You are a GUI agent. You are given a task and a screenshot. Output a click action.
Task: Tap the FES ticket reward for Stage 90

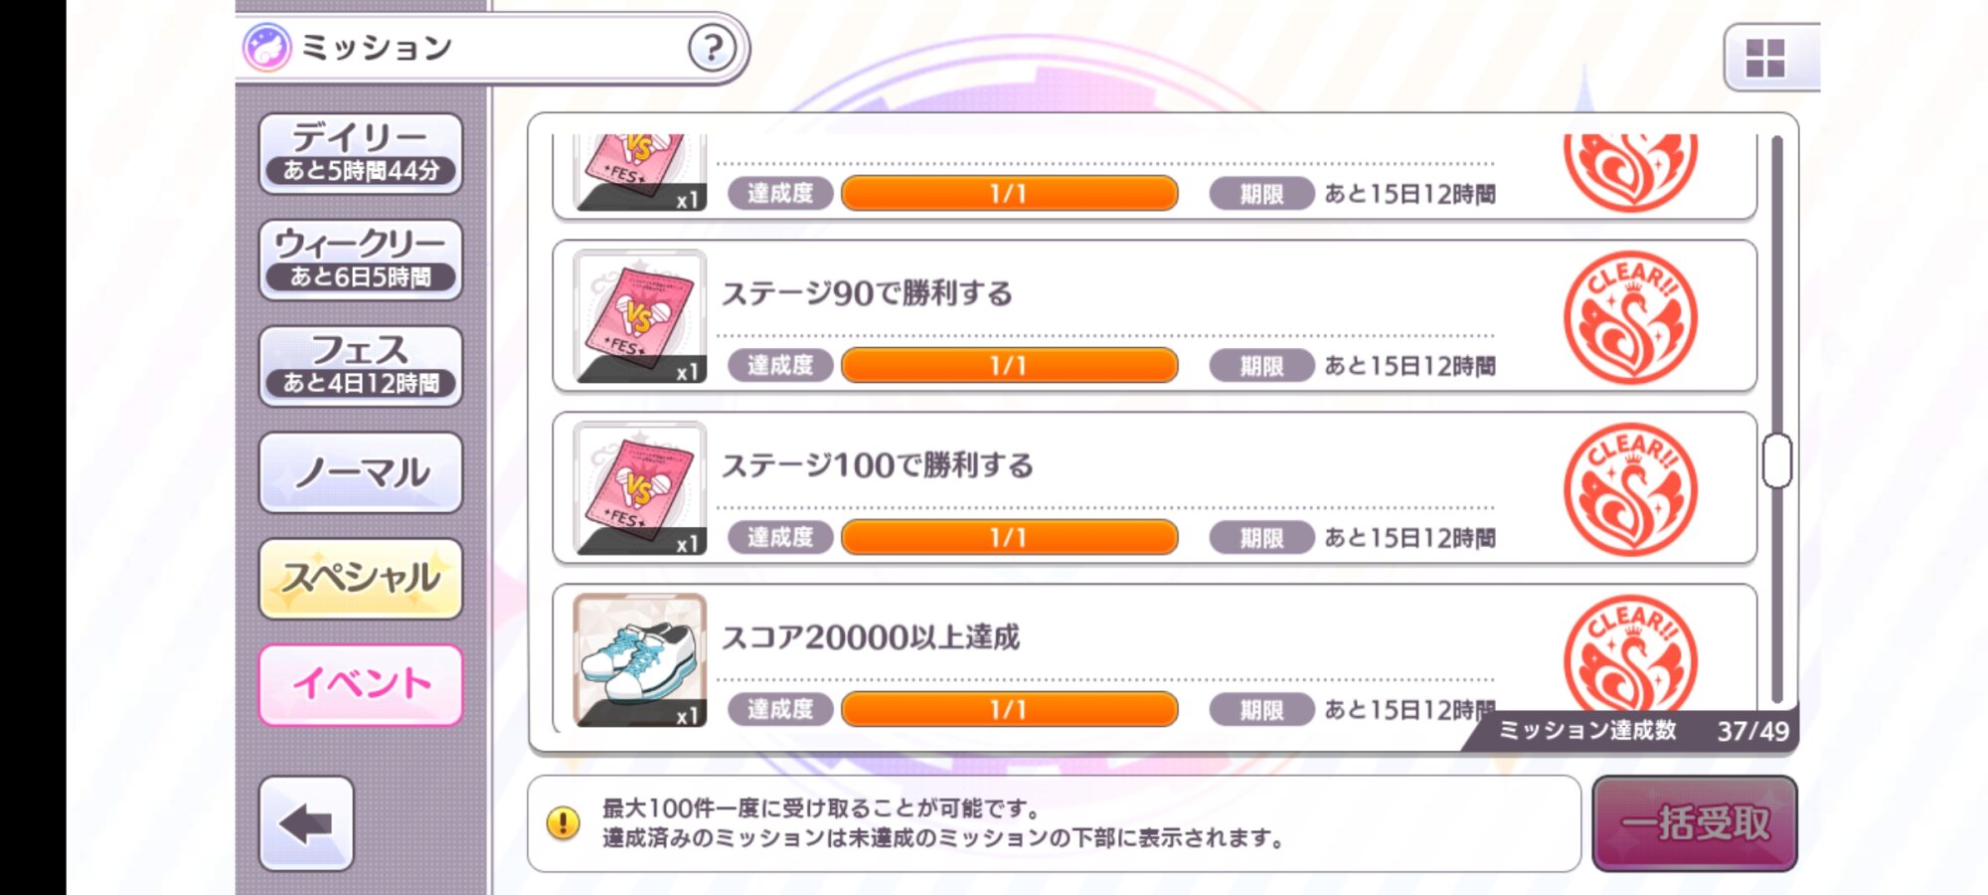tap(640, 316)
